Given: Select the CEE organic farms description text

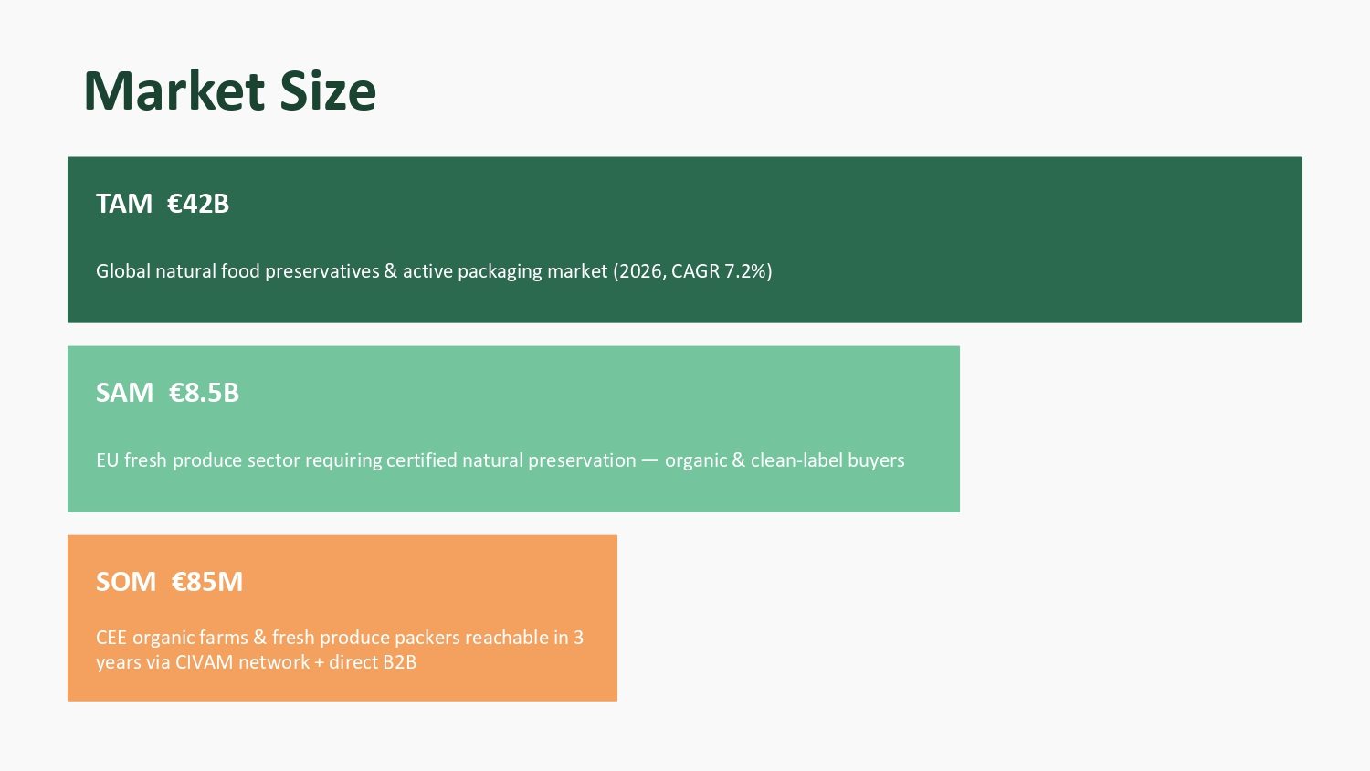Looking at the screenshot, I should click(340, 650).
